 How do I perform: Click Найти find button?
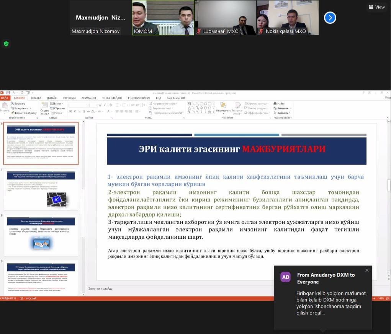[280, 103]
